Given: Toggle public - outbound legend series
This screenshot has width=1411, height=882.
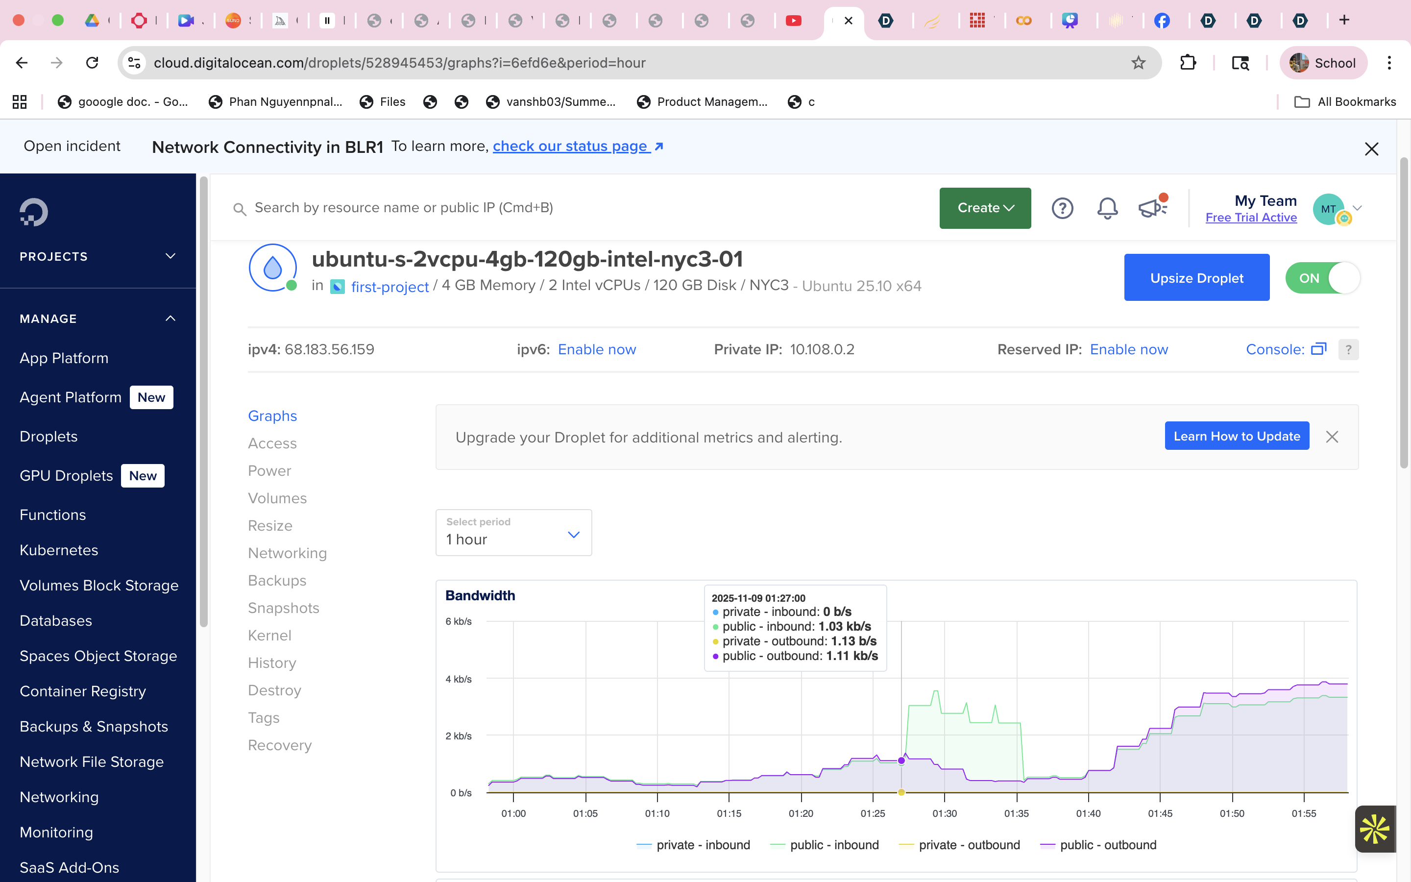Looking at the screenshot, I should [1098, 845].
